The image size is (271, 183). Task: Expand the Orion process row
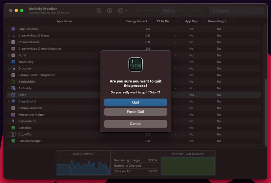(9, 95)
